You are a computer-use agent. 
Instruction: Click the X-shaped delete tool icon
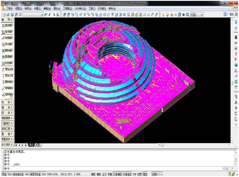pyautogui.click(x=85, y=15)
